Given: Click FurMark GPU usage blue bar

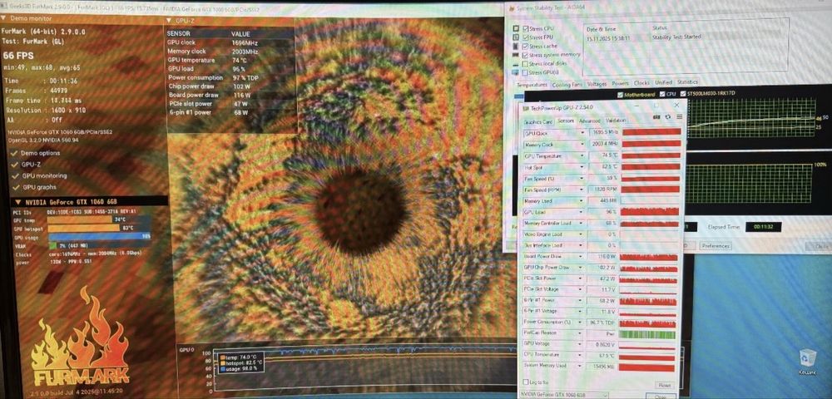Looking at the screenshot, I should click(100, 237).
